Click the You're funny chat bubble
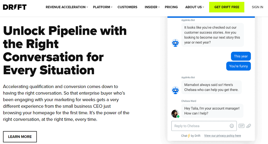268x144 pixels. (x=239, y=66)
